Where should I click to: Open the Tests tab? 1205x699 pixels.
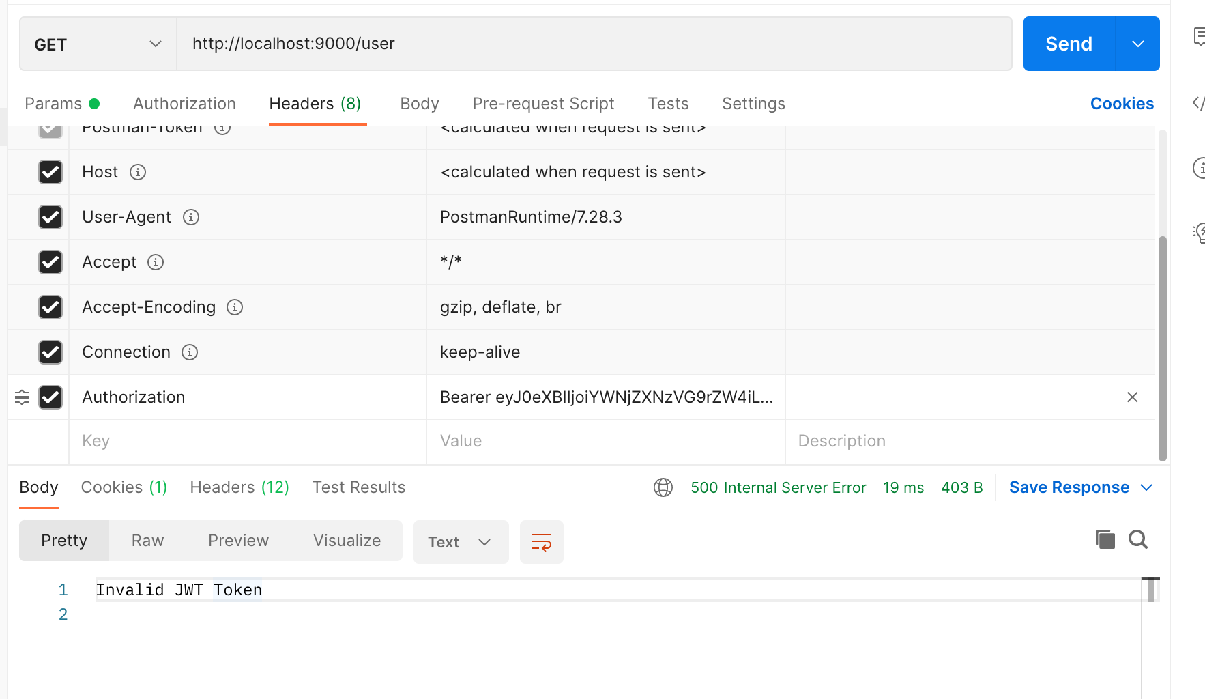(x=668, y=104)
